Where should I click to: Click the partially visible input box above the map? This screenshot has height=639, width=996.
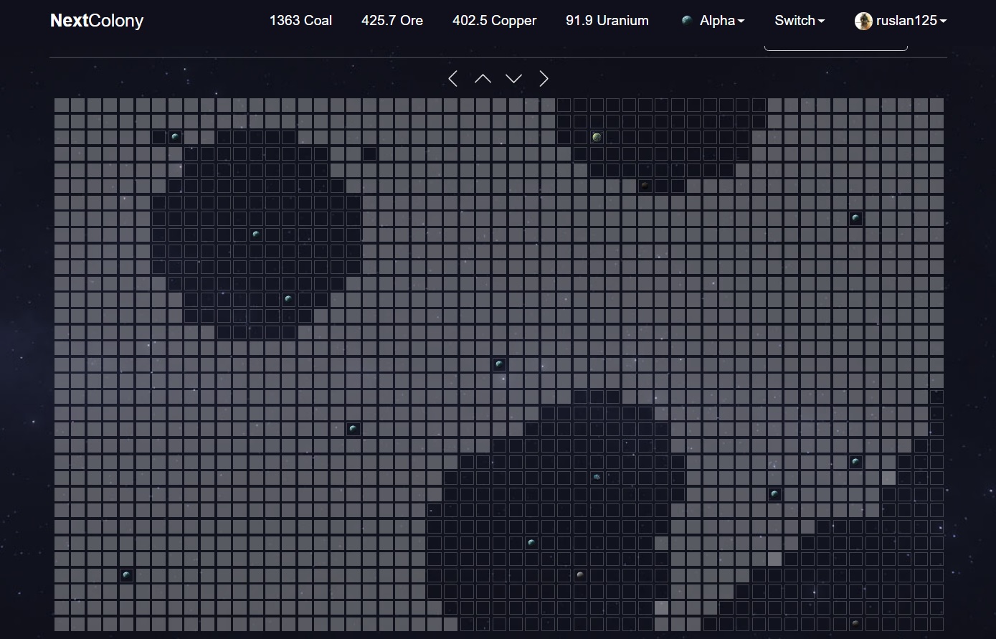point(835,47)
